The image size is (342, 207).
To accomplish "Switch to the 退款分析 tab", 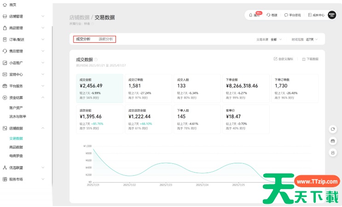I will coord(106,39).
